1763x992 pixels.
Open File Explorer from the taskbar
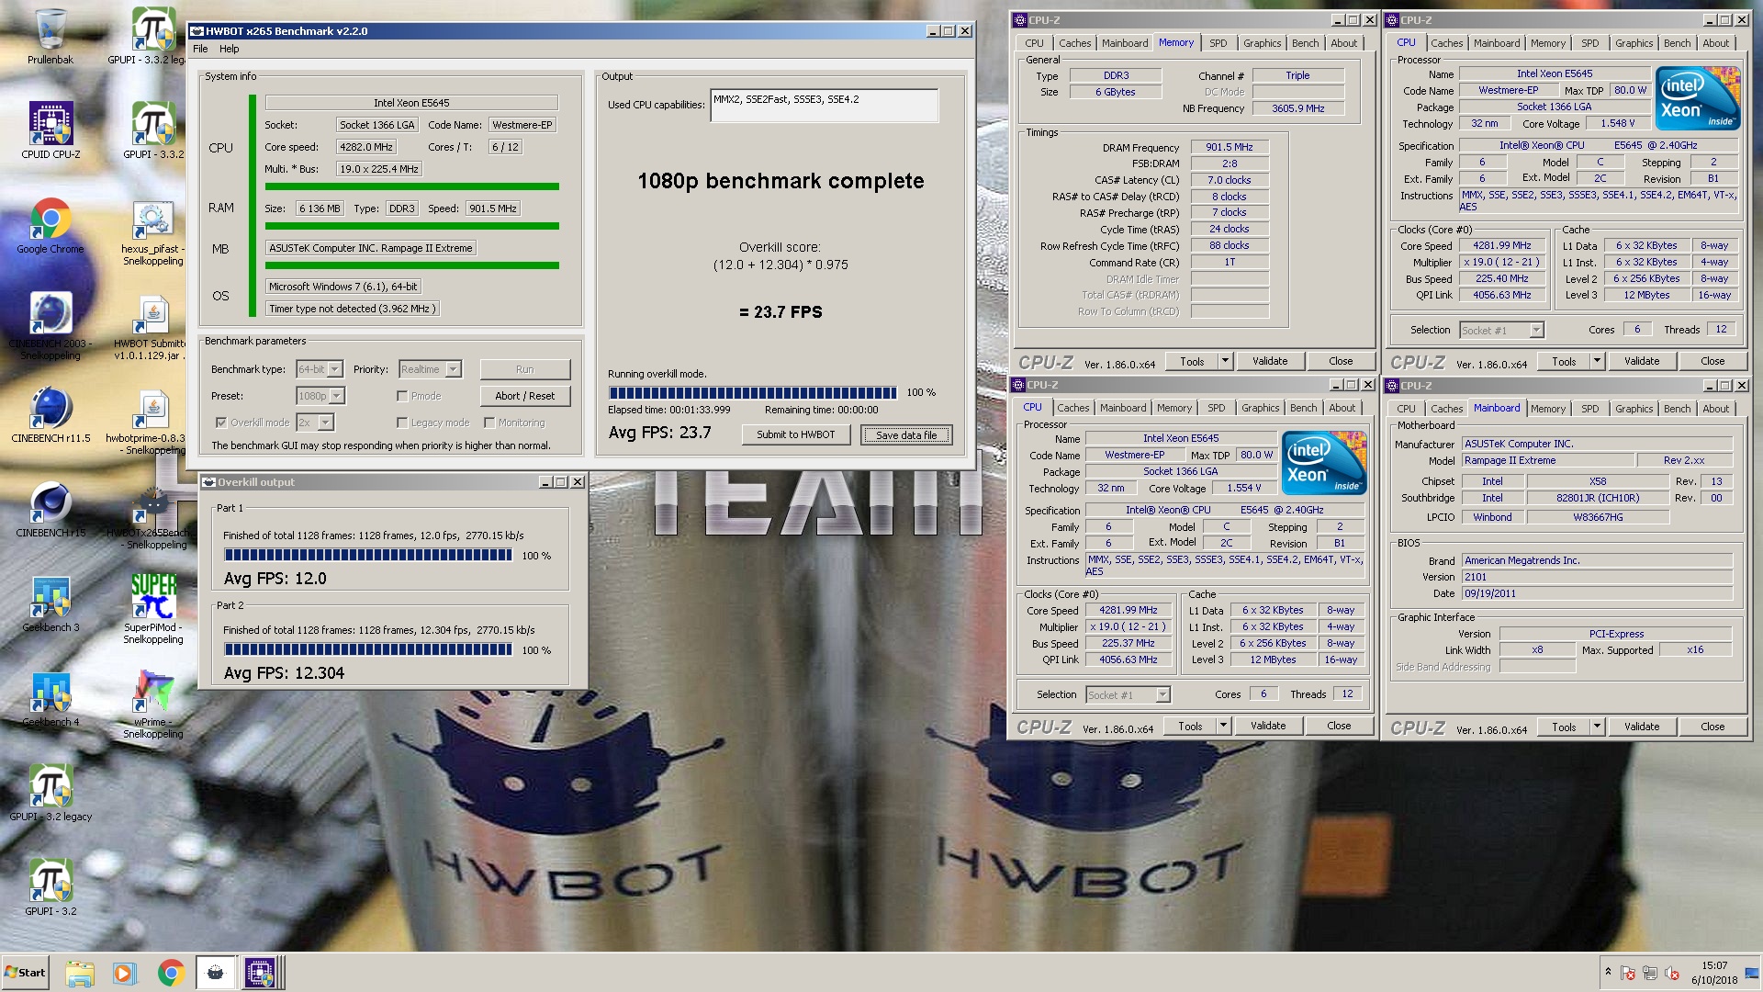click(x=80, y=973)
